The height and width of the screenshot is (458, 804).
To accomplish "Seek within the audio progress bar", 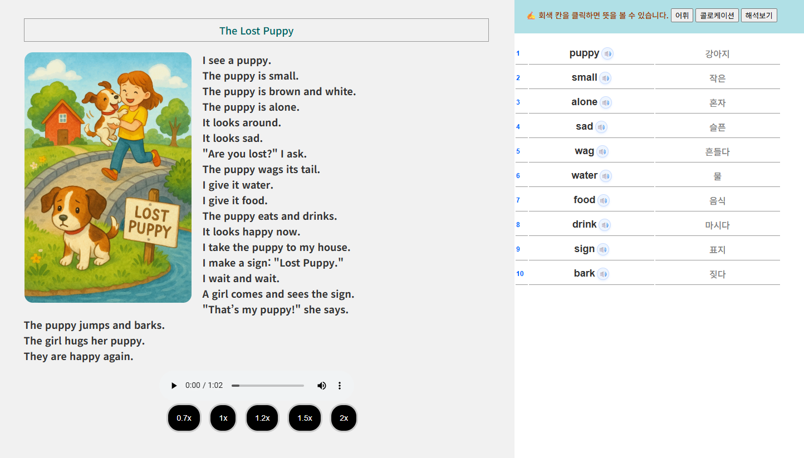I will pos(268,386).
